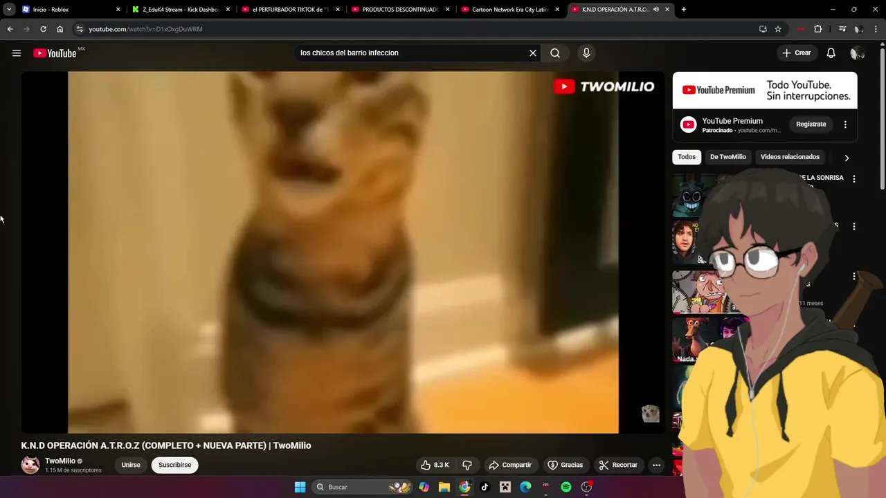Click the Gracias button
Screen dimensions: 886x498
pyautogui.click(x=566, y=465)
